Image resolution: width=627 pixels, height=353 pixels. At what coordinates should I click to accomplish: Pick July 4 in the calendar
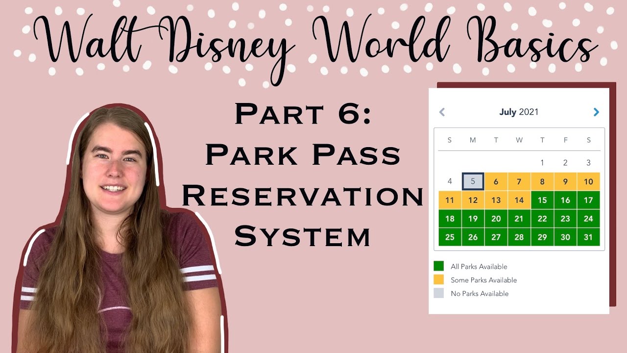click(450, 181)
